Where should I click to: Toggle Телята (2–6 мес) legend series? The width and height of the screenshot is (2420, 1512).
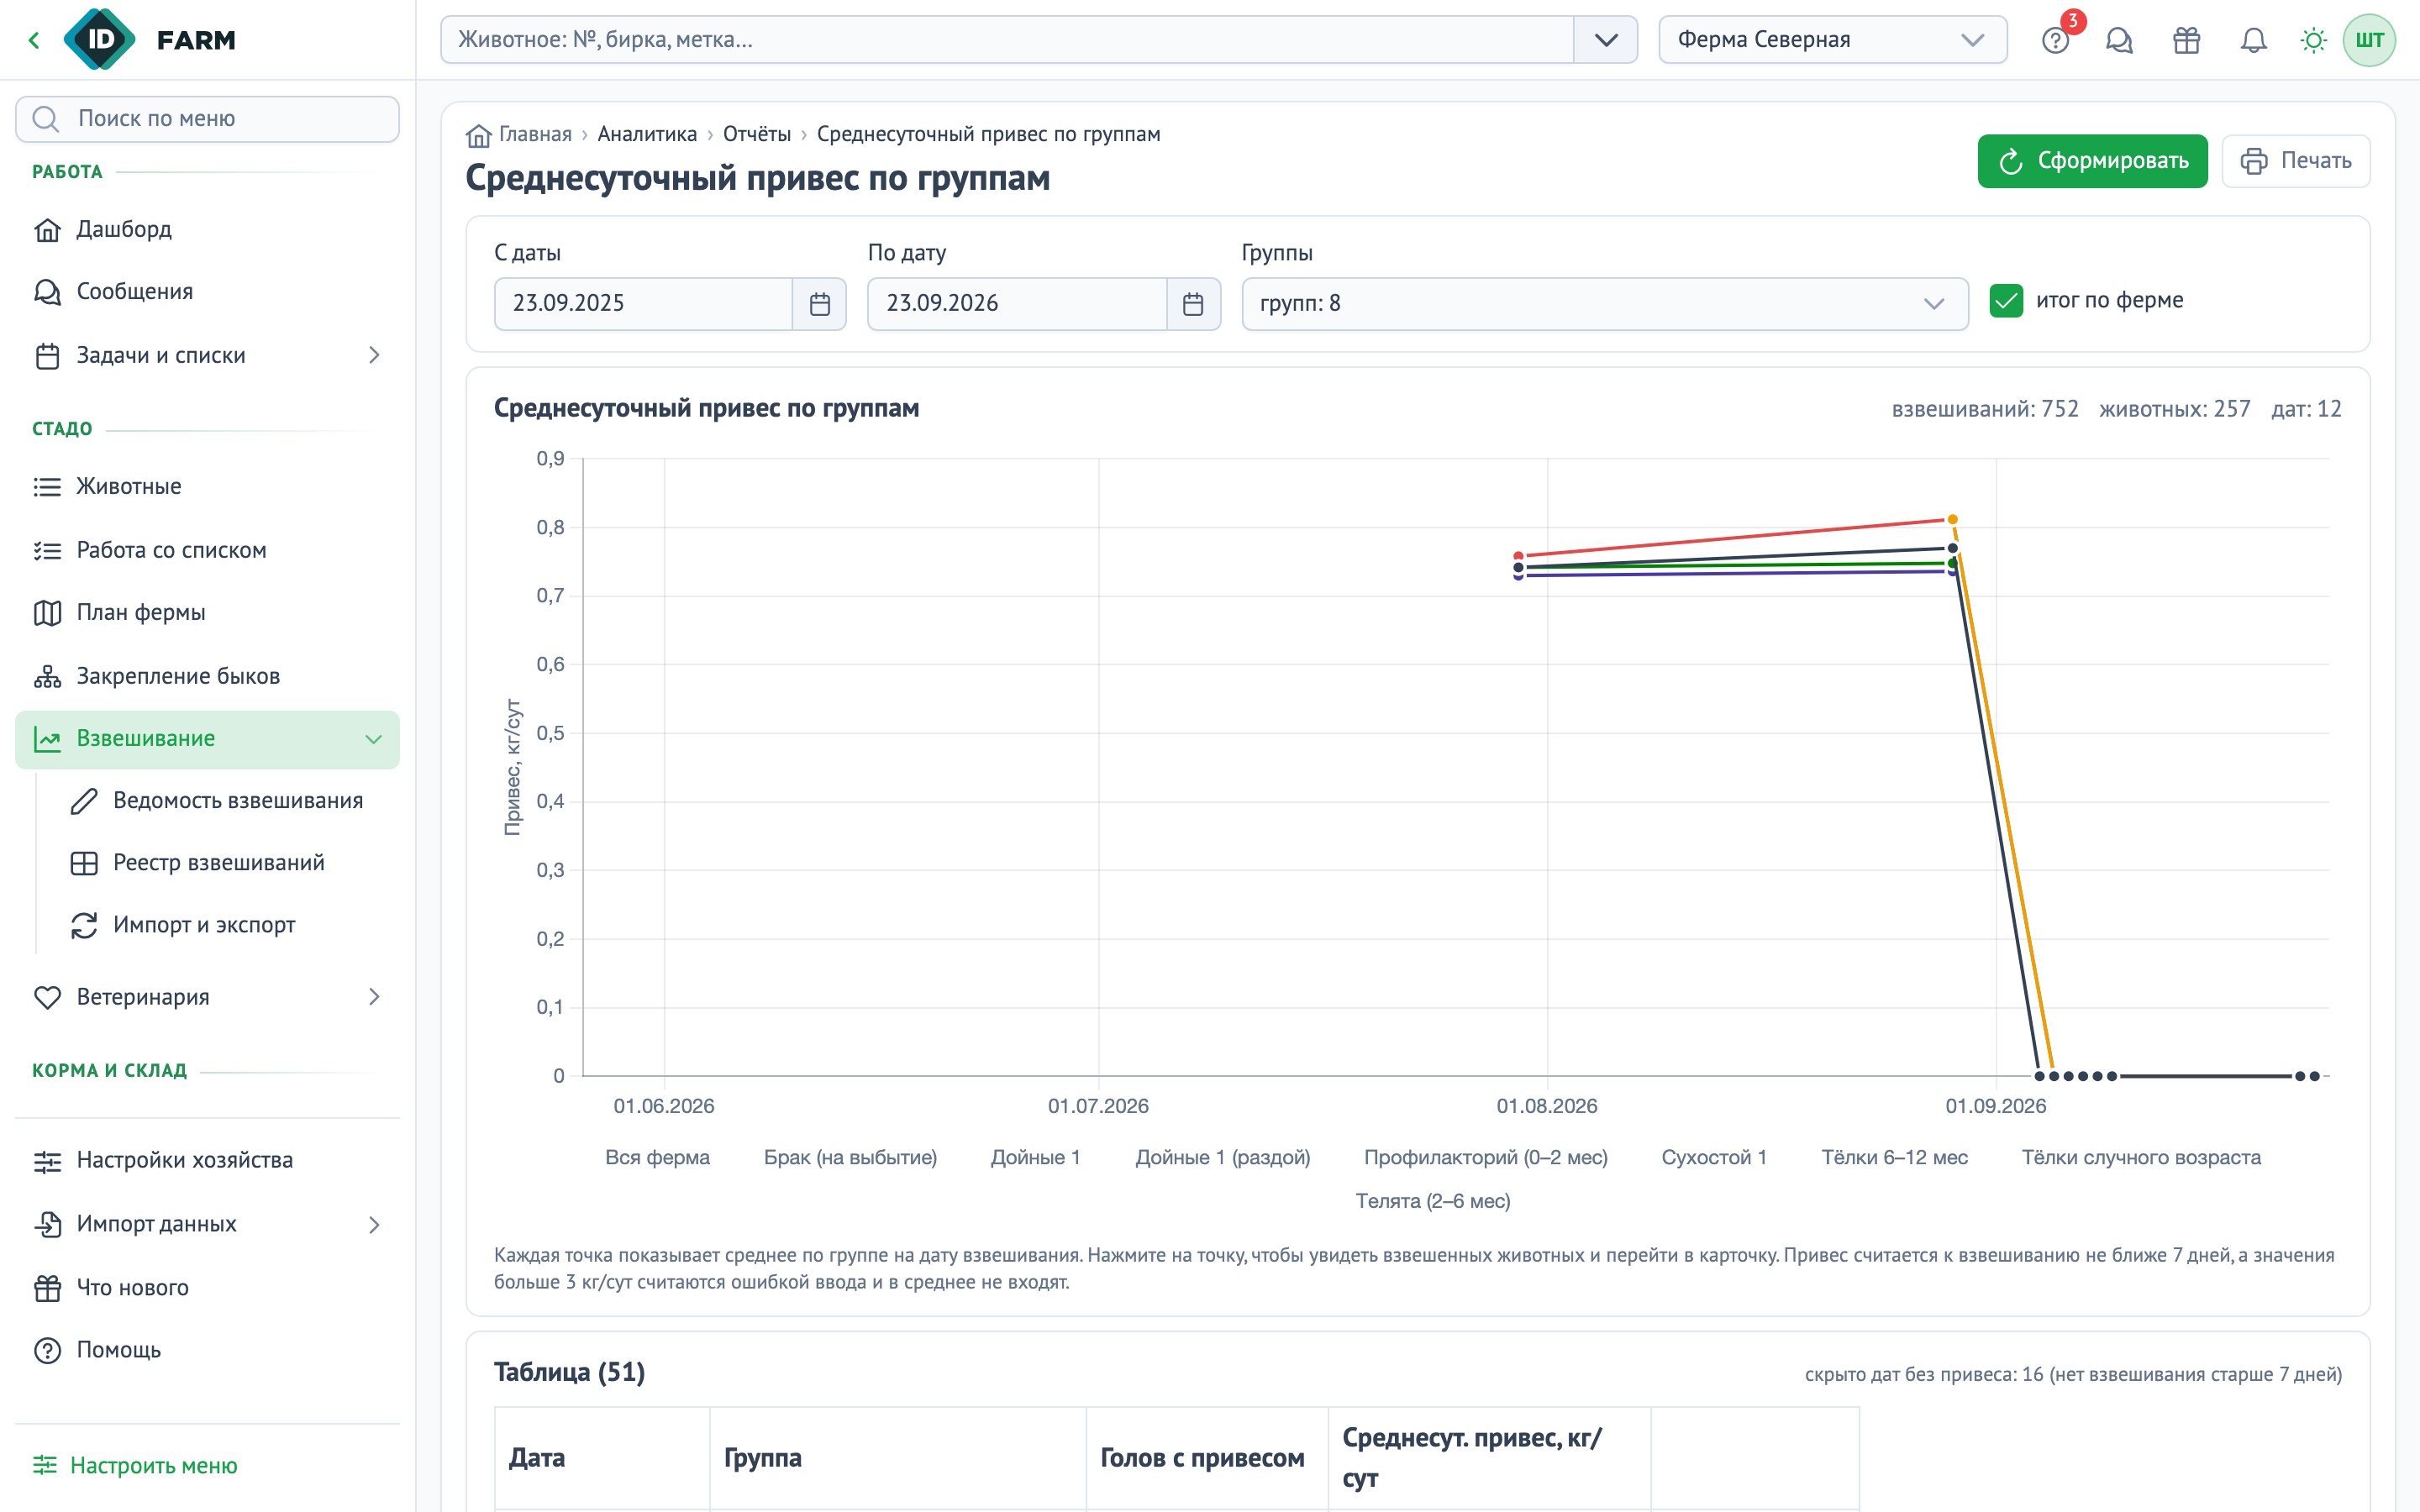tap(1432, 1201)
